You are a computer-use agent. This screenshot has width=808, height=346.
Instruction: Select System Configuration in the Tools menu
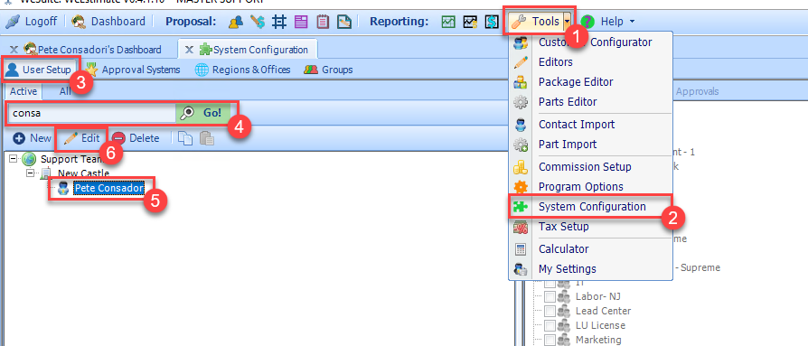tap(592, 207)
